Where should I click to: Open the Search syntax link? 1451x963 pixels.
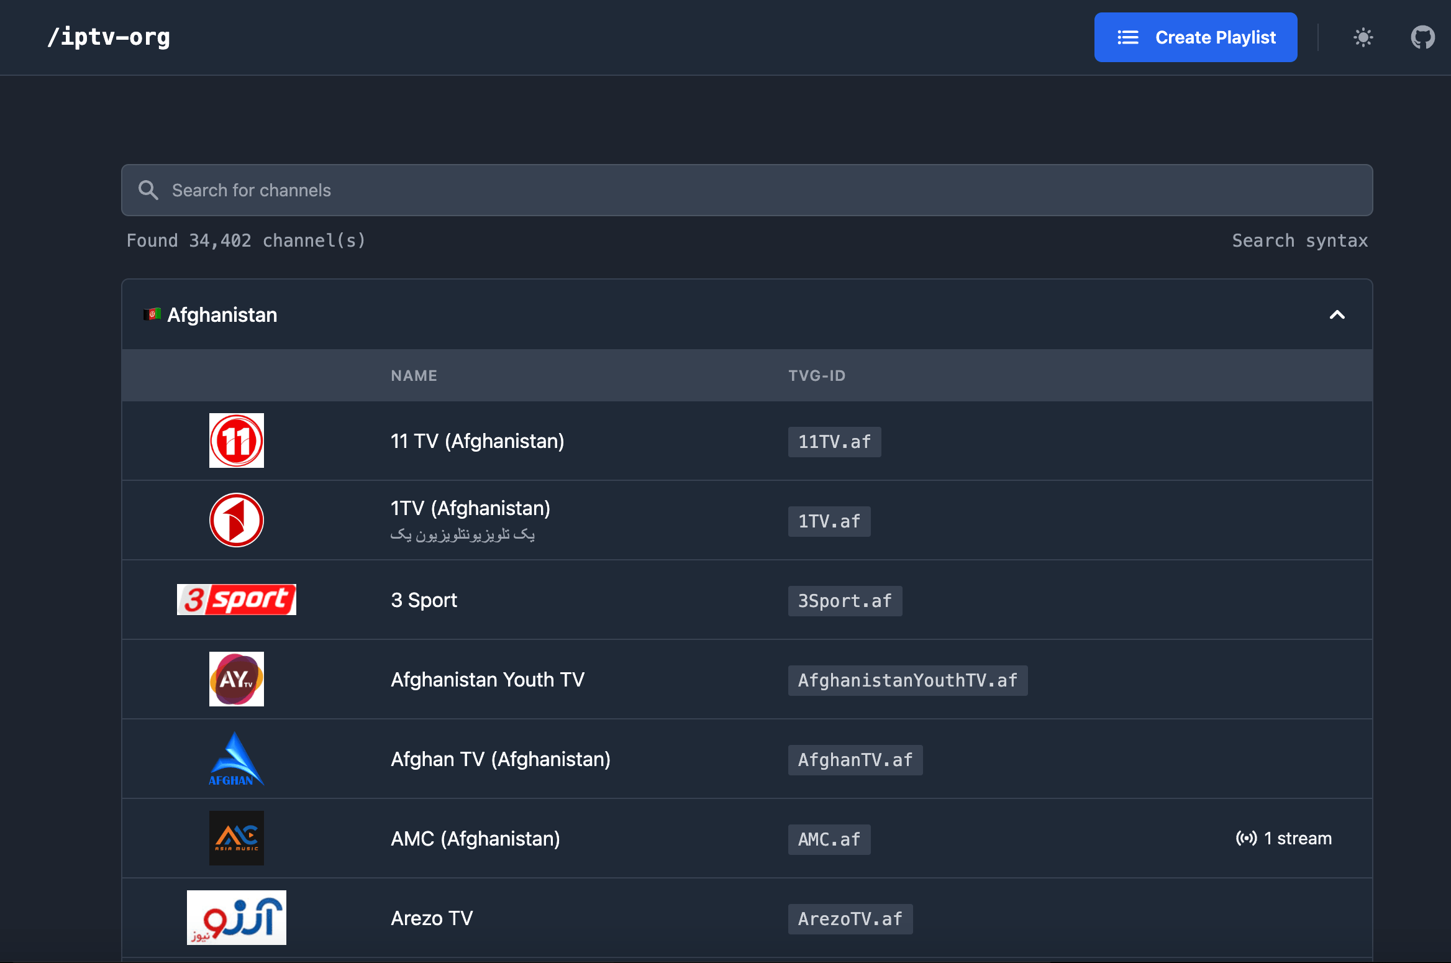[x=1300, y=240]
